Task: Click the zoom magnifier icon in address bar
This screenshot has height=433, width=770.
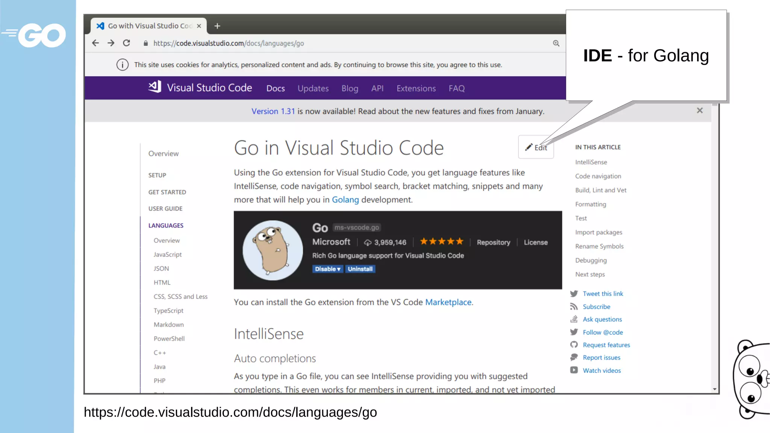Action: [x=556, y=43]
